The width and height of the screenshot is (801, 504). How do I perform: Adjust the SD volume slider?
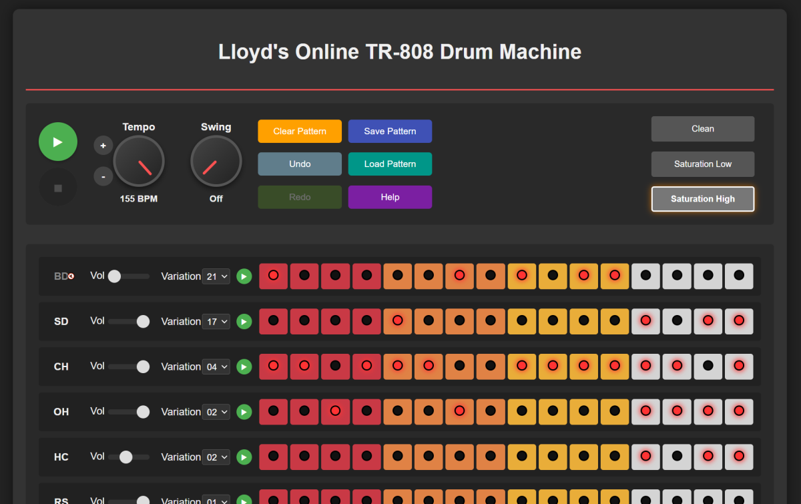click(129, 322)
